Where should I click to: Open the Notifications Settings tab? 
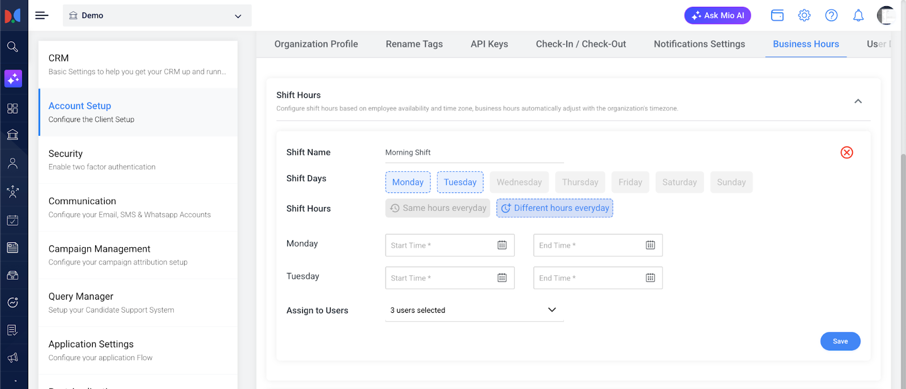(x=699, y=44)
